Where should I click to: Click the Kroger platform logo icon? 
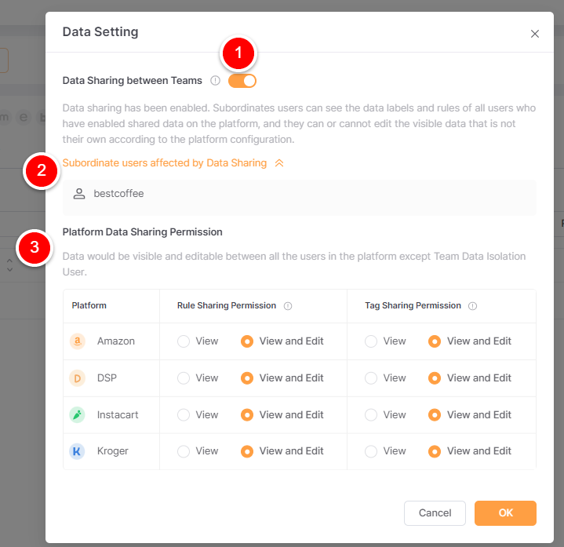pos(77,451)
